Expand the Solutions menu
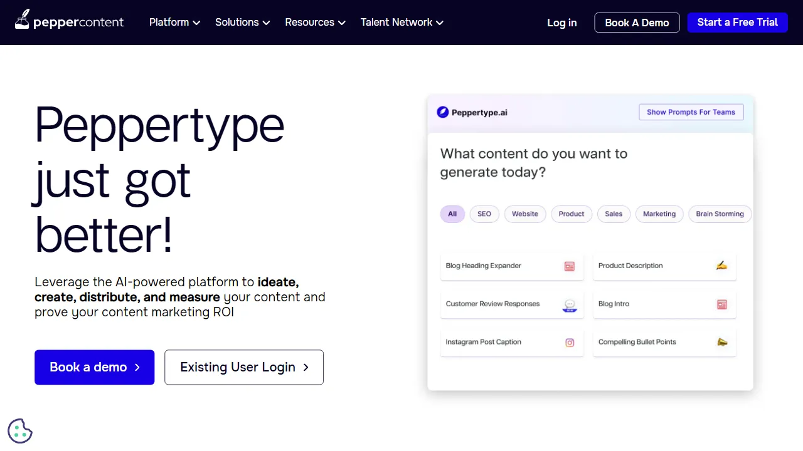Image resolution: width=803 pixels, height=451 pixels. 242,22
